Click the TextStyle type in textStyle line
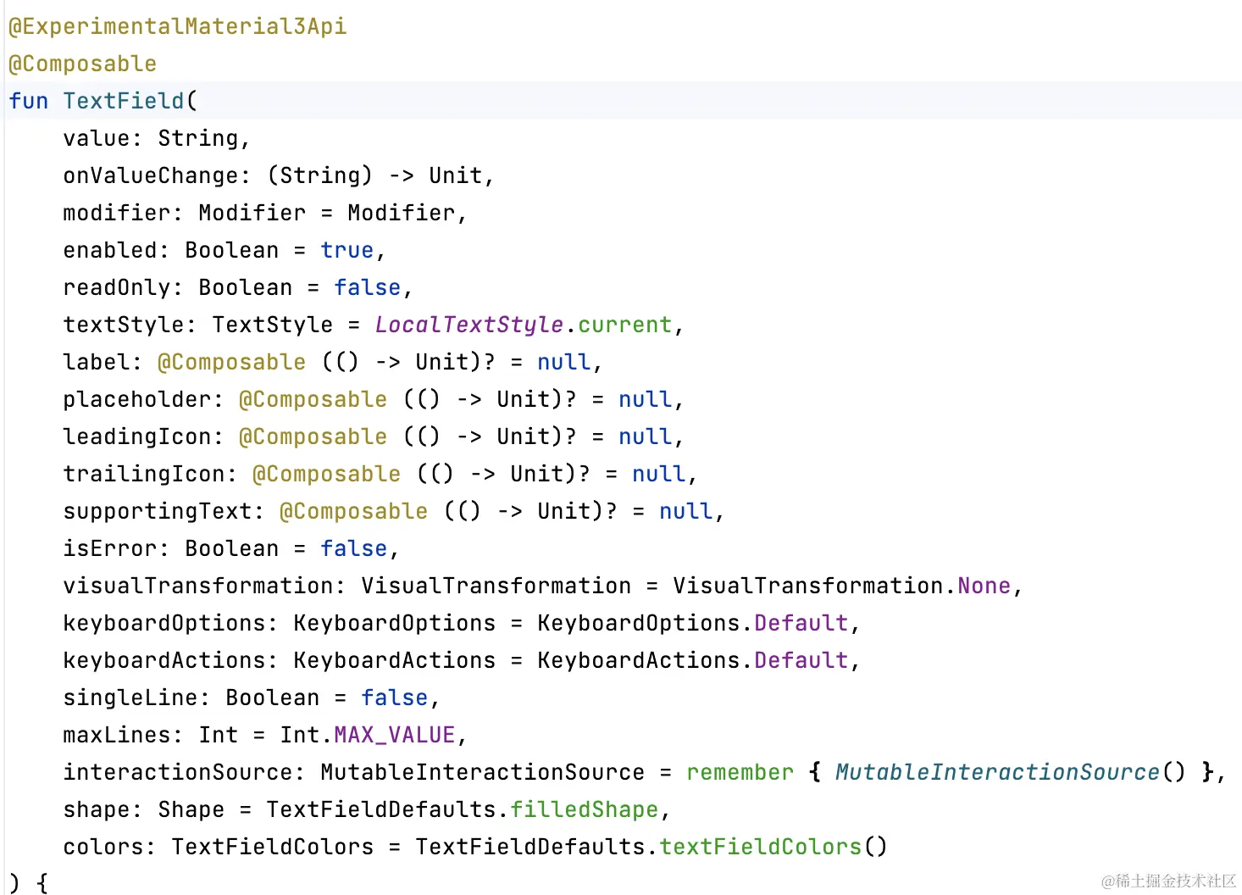Screen dimensions: 1242x895 (x=273, y=325)
